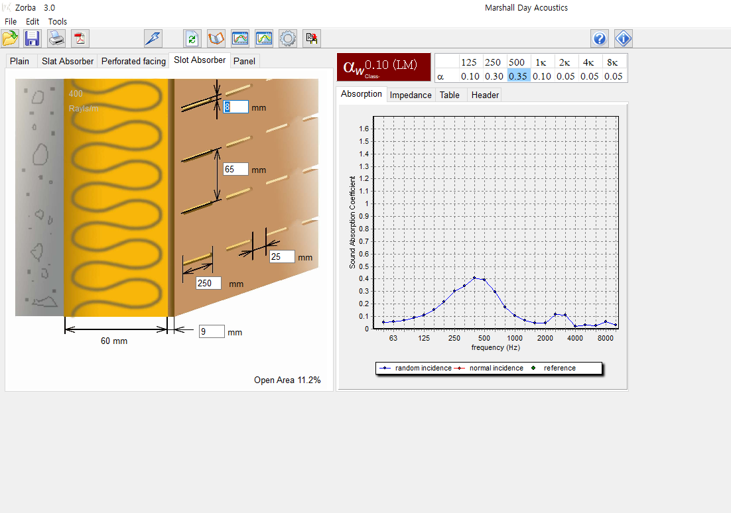Click the green refresh arrows document icon

point(192,38)
